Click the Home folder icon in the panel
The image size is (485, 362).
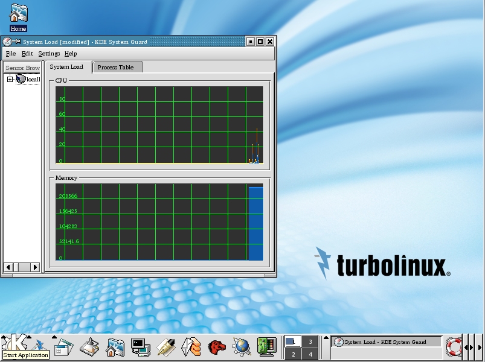coord(115,347)
